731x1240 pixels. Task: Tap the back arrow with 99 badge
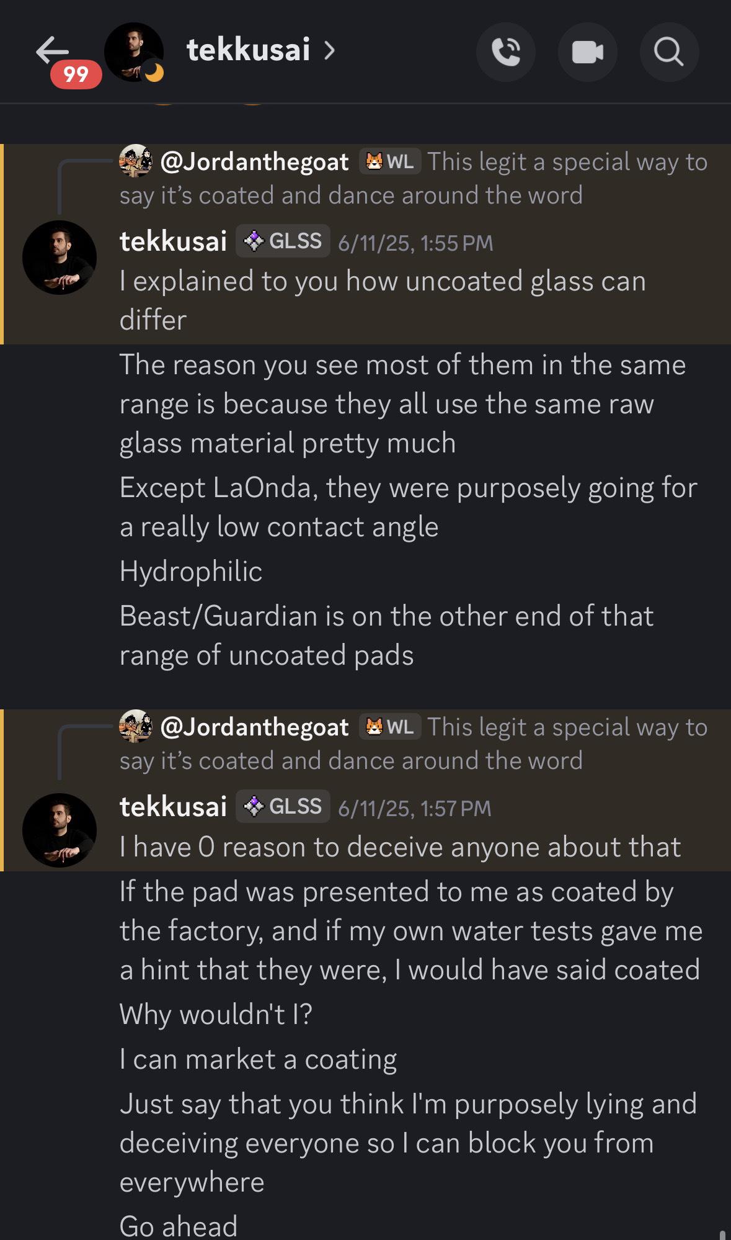(53, 51)
